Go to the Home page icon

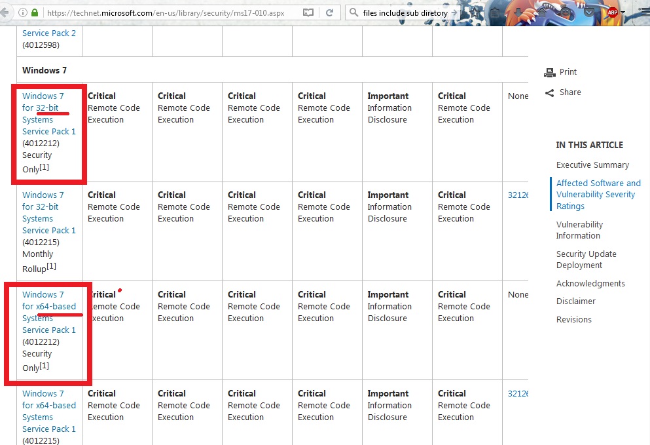point(542,12)
